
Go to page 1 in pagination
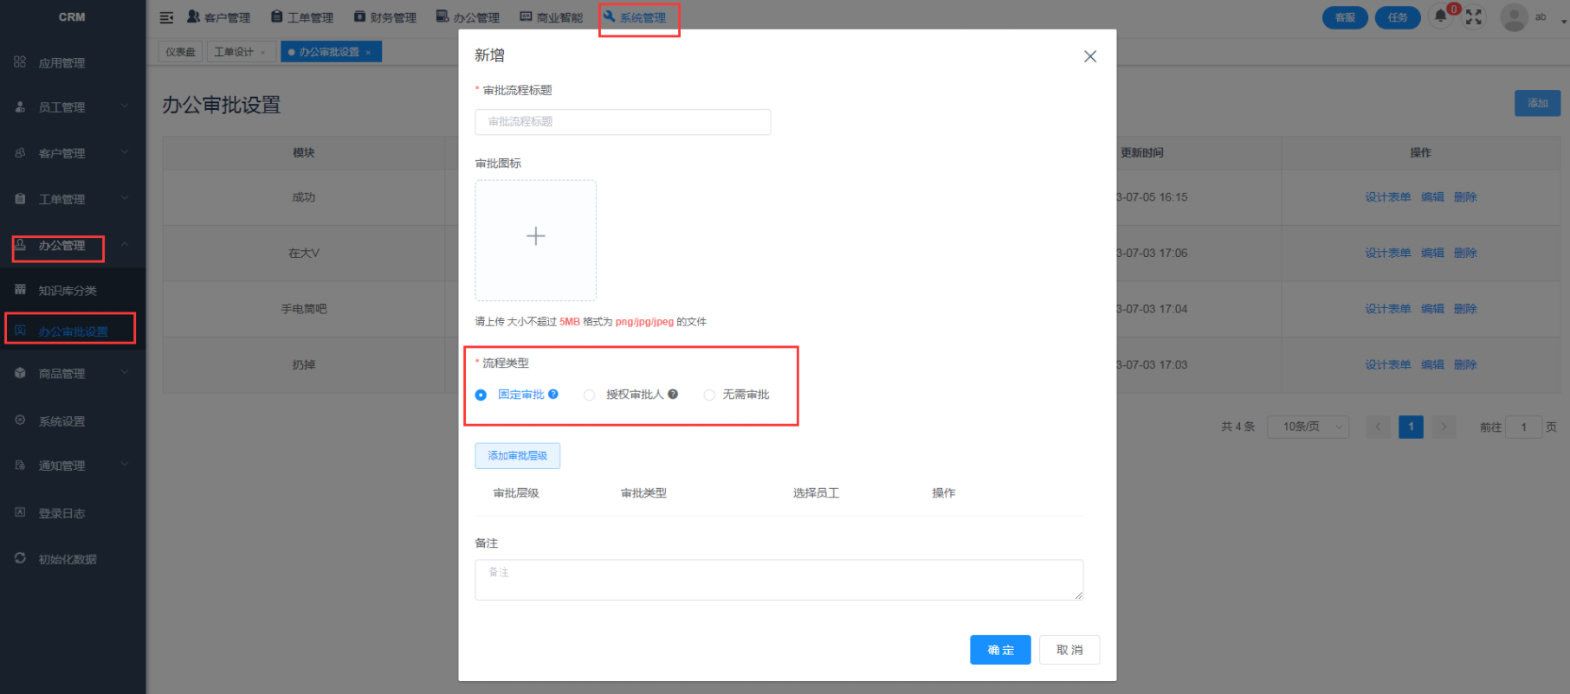pyautogui.click(x=1411, y=427)
